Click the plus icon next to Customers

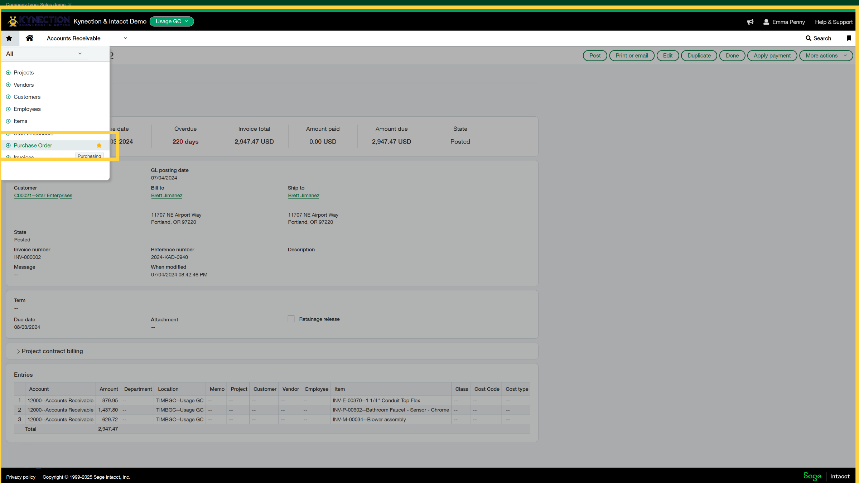pyautogui.click(x=8, y=97)
